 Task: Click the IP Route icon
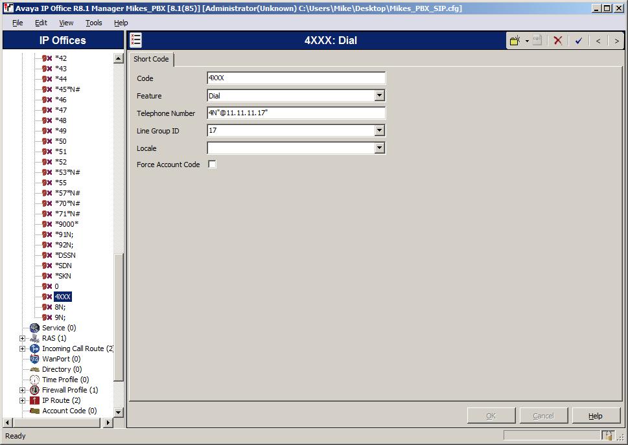tap(35, 400)
